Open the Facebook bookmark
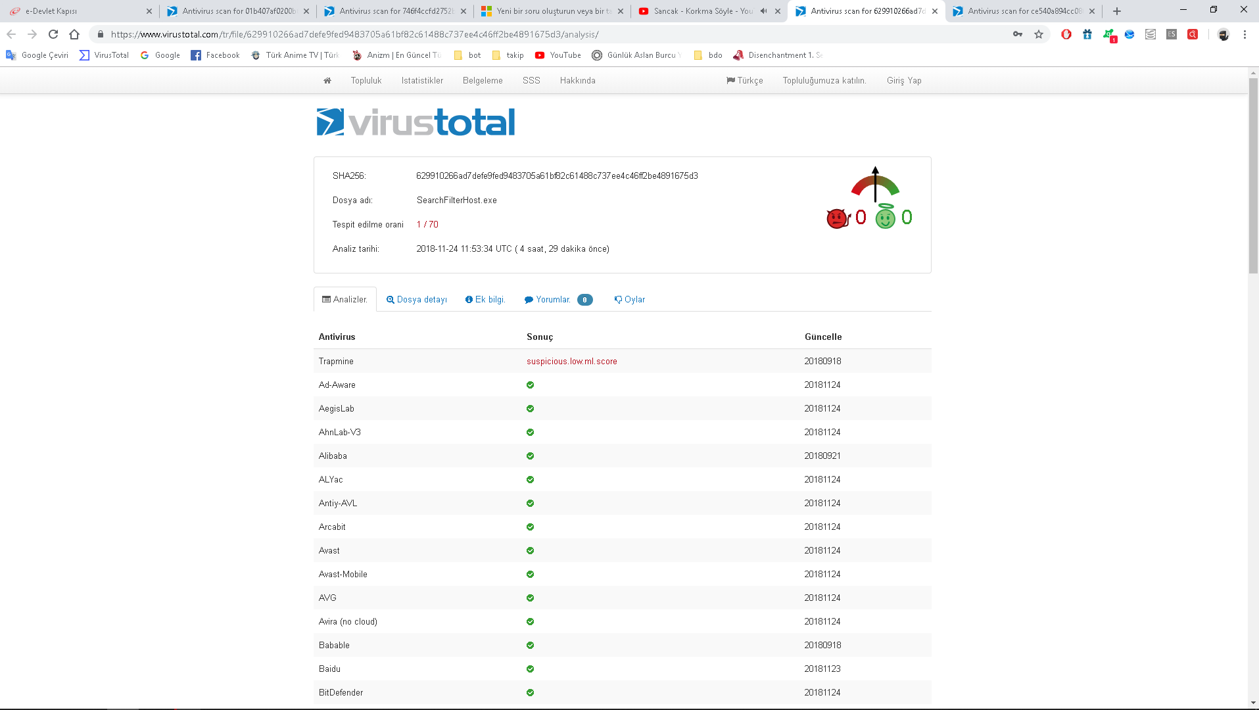 tap(215, 55)
